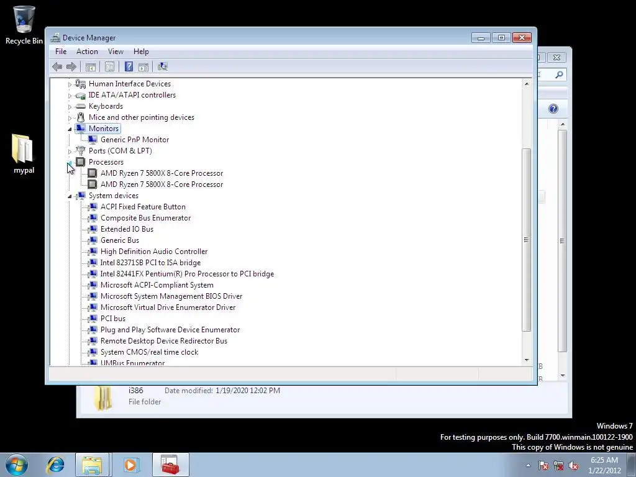Open the View menu
This screenshot has width=636, height=477.
coord(116,52)
